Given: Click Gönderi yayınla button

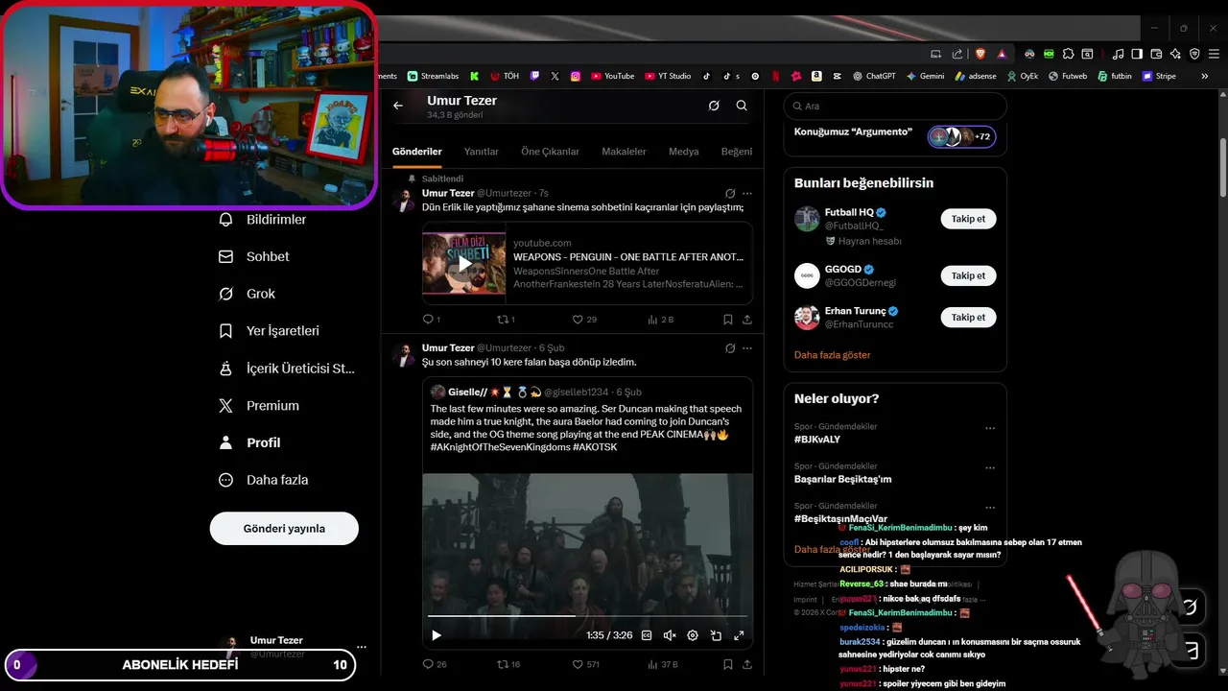Looking at the screenshot, I should (x=284, y=528).
